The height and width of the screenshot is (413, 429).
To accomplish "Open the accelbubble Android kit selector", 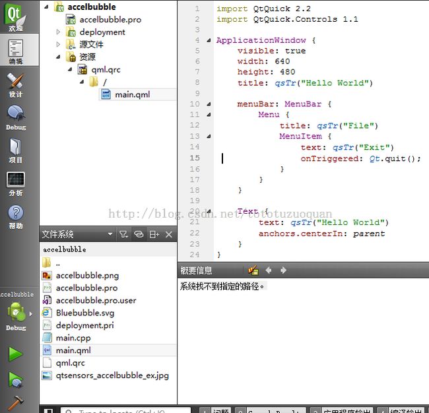I will [16, 312].
